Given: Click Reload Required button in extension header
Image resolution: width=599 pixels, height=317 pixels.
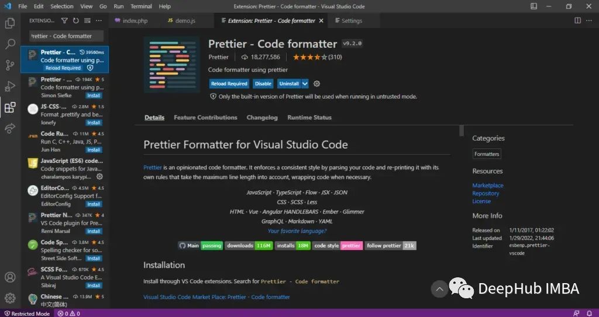Looking at the screenshot, I should [229, 83].
